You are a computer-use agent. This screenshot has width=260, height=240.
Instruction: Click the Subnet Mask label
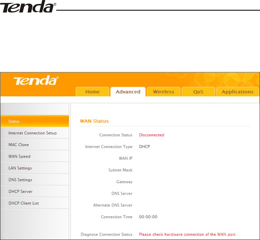tap(120, 170)
